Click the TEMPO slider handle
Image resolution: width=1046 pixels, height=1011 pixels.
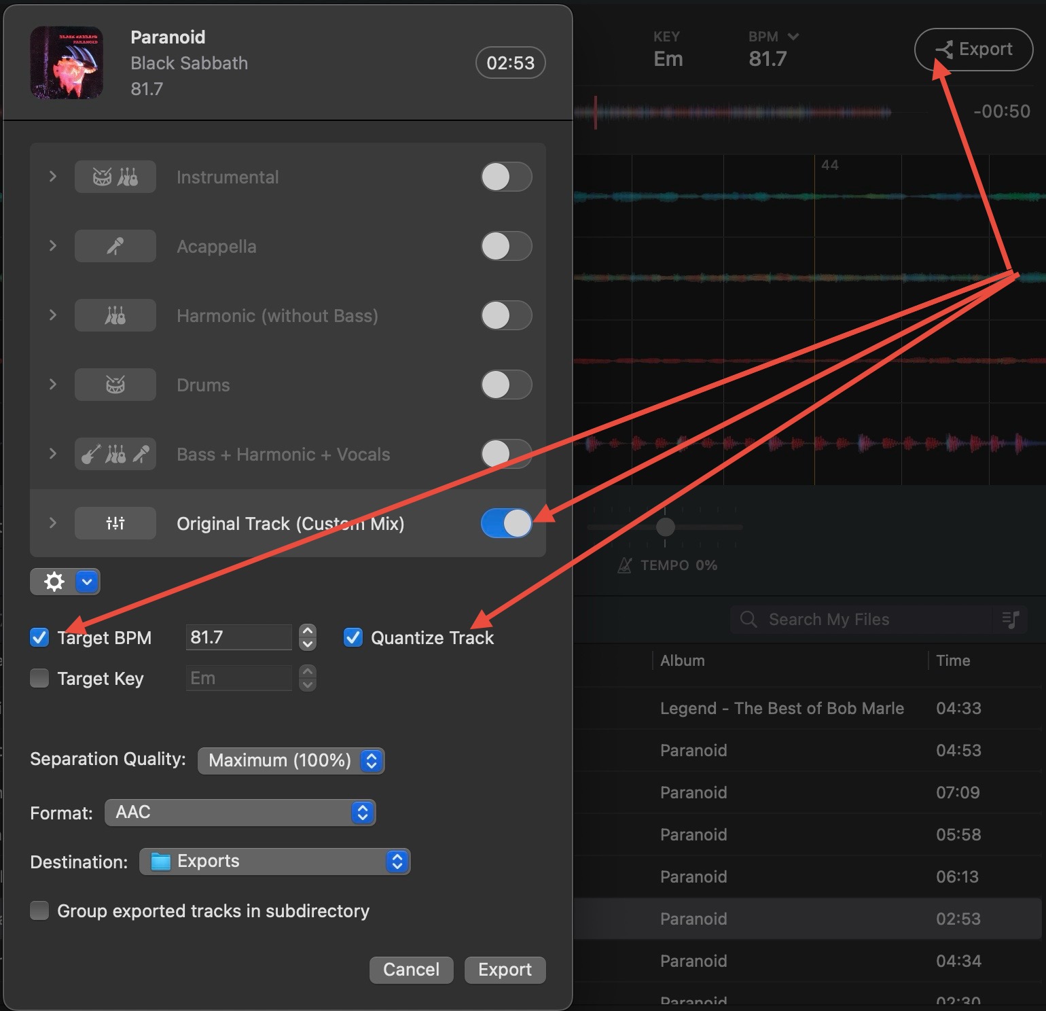666,527
